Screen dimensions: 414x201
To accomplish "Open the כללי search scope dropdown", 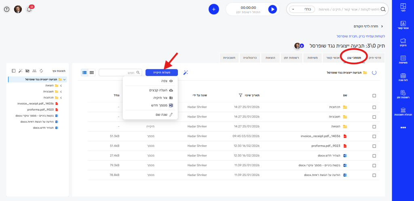I will click(301, 9).
